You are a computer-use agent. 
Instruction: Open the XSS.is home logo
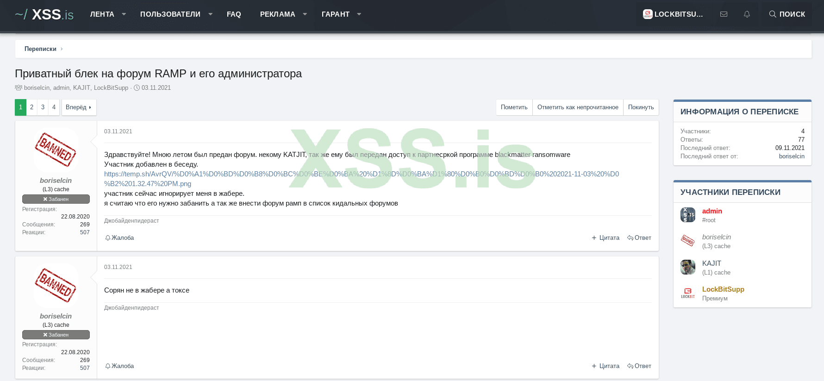click(x=44, y=14)
